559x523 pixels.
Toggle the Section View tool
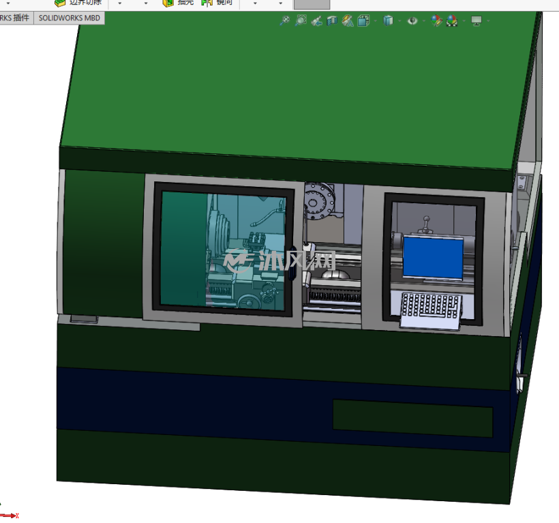332,20
